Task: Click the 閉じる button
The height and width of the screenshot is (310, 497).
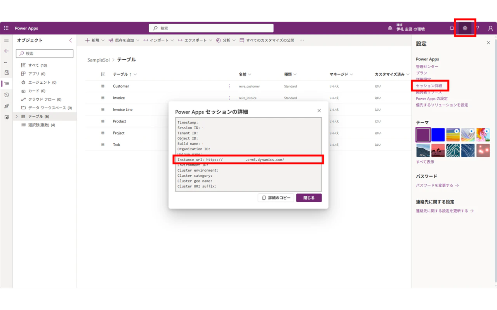Action: [x=309, y=198]
